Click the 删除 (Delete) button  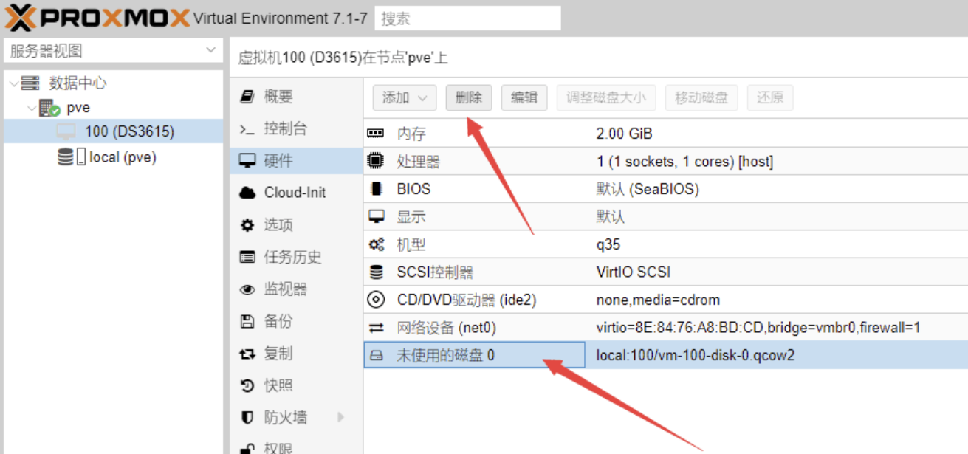(x=468, y=97)
